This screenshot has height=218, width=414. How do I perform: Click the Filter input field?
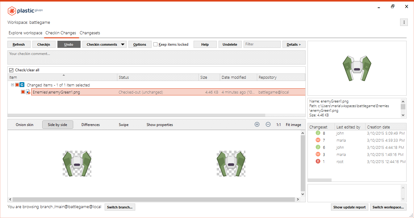coord(262,44)
